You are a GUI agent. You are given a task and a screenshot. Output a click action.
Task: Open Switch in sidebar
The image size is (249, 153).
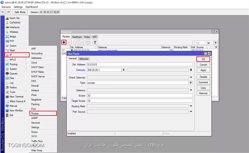pos(17,46)
